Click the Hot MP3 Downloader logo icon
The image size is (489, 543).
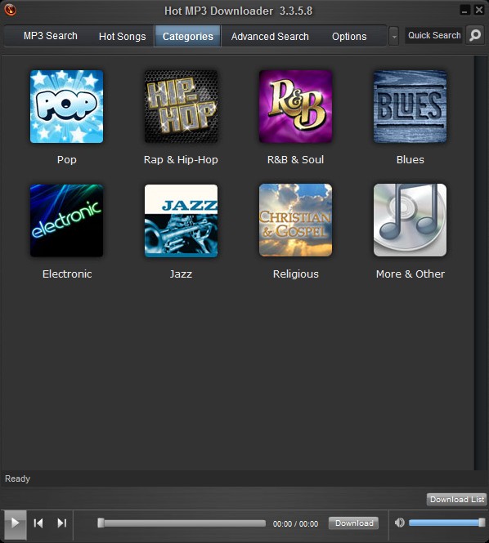10,10
